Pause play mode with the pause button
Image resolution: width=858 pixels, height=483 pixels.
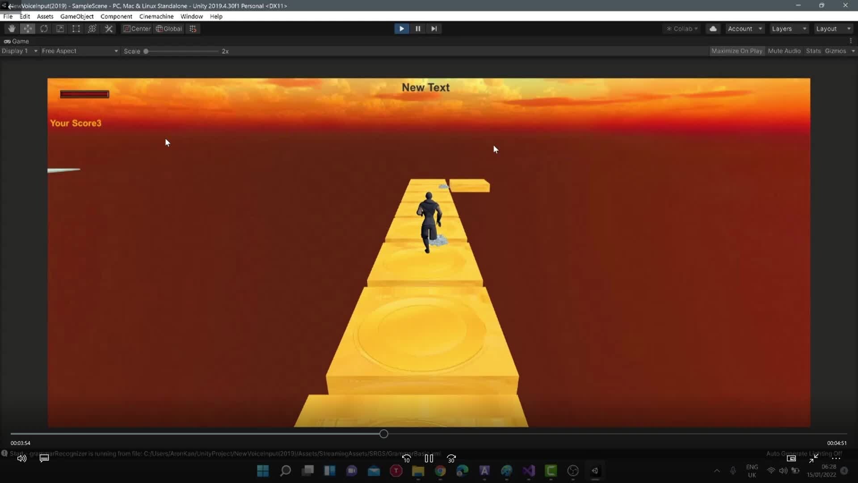click(x=418, y=28)
